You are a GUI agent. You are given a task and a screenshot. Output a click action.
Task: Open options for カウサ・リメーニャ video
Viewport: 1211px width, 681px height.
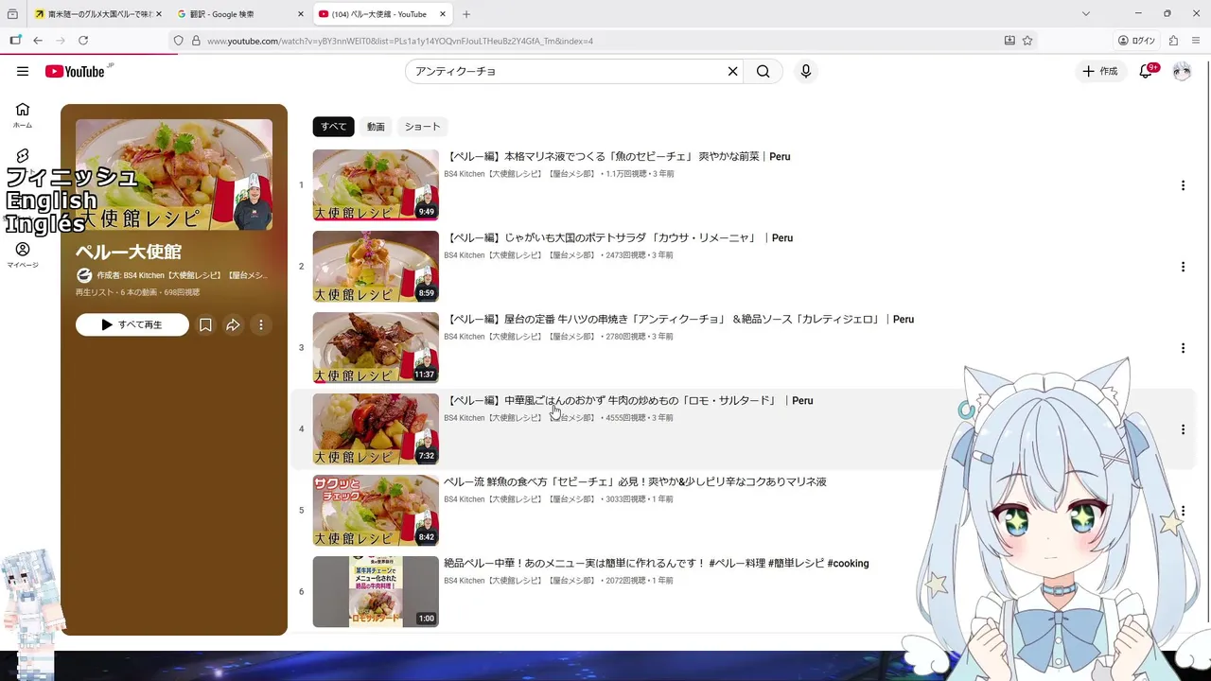click(1183, 267)
